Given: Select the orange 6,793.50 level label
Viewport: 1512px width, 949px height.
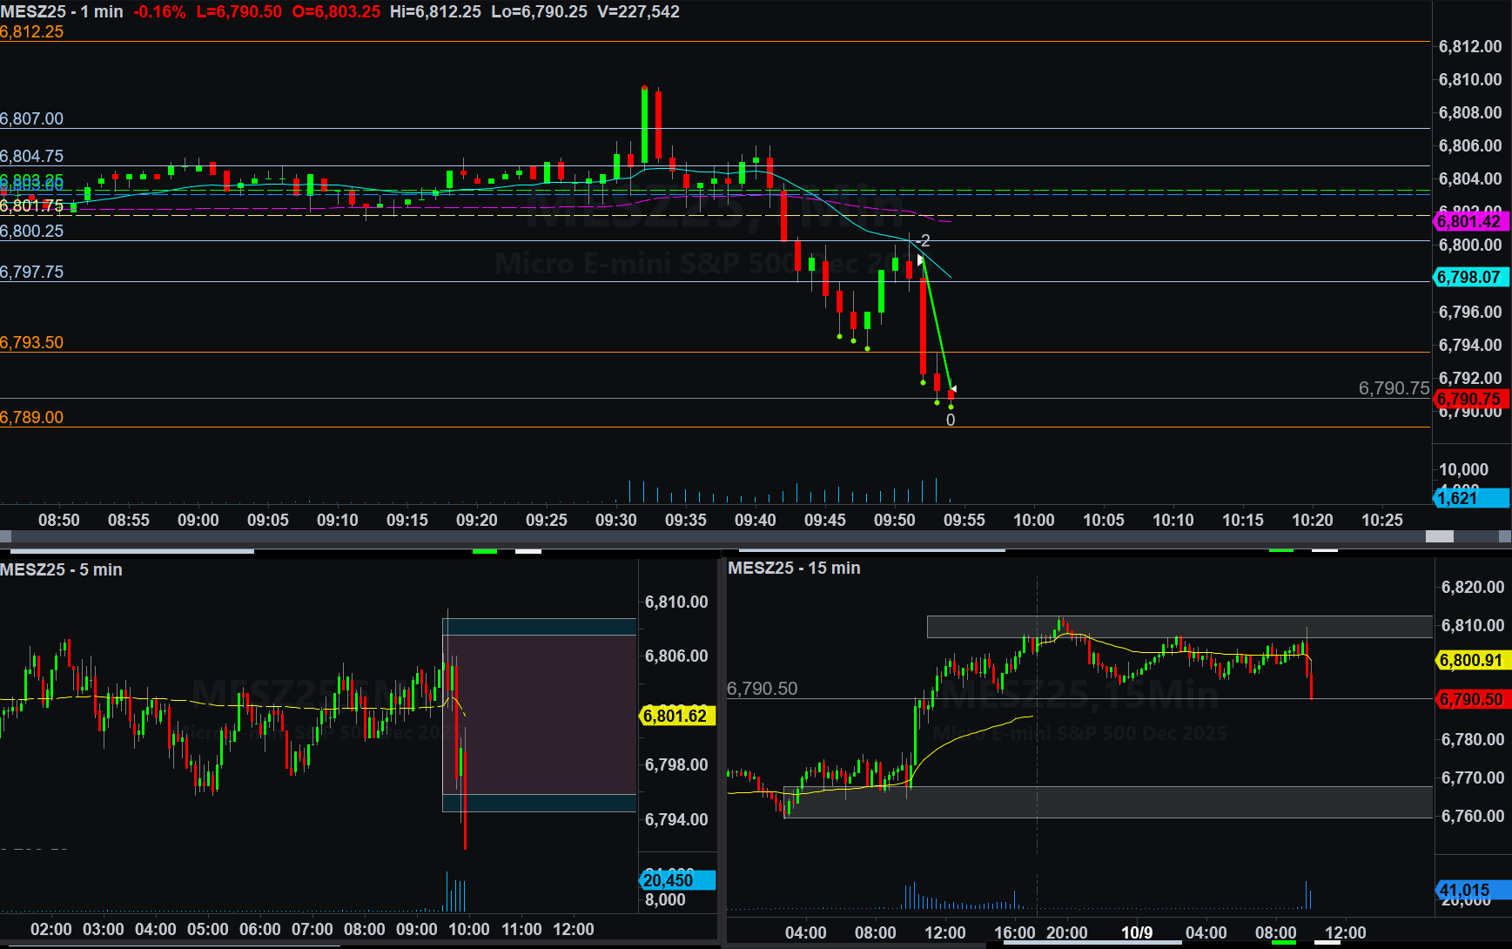Looking at the screenshot, I should click(32, 343).
